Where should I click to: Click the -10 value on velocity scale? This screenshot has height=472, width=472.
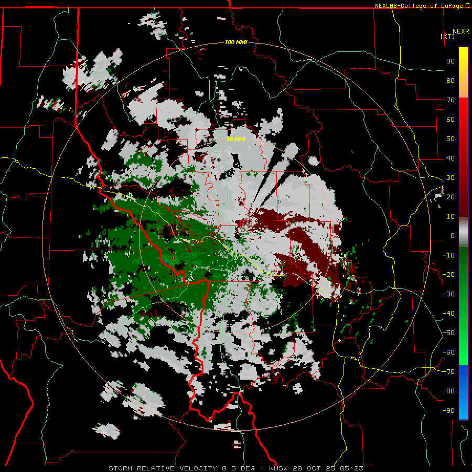[448, 255]
